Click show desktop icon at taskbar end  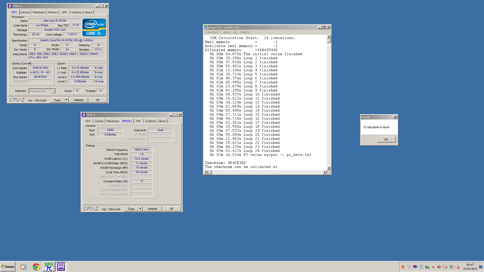point(481,267)
